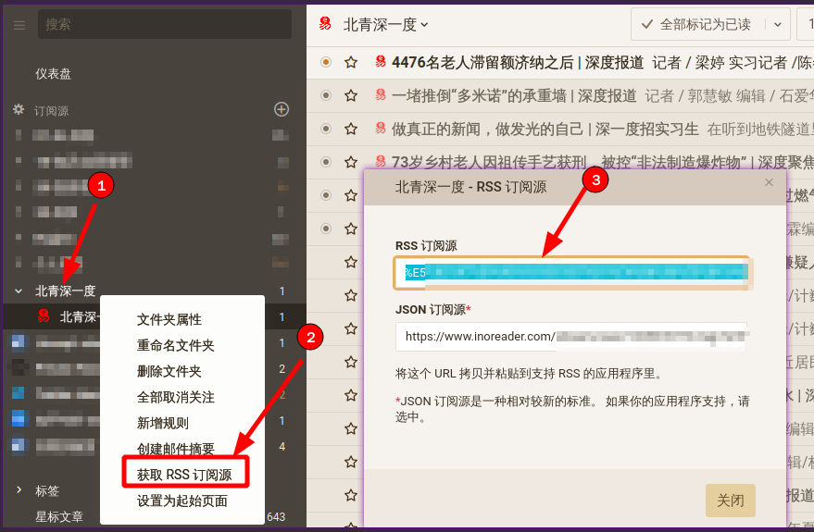Open the hamburger menu beside search
The image size is (814, 532).
pos(19,25)
